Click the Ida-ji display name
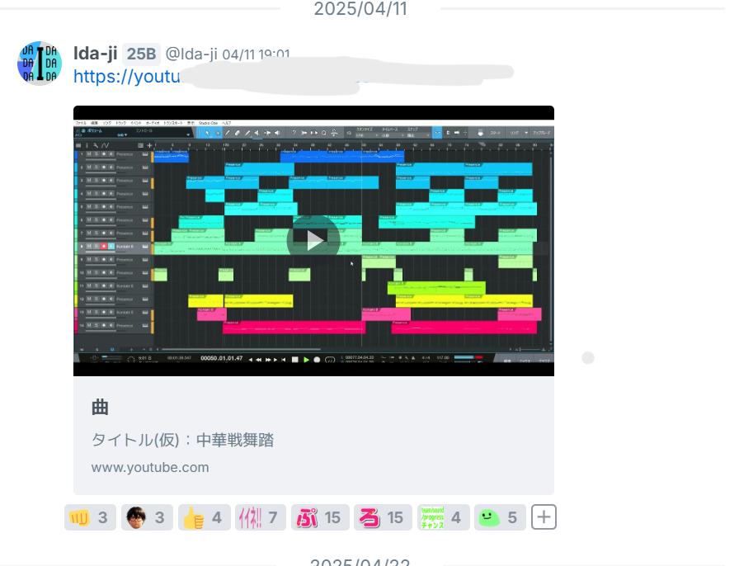Image resolution: width=739 pixels, height=566 pixels. click(95, 54)
